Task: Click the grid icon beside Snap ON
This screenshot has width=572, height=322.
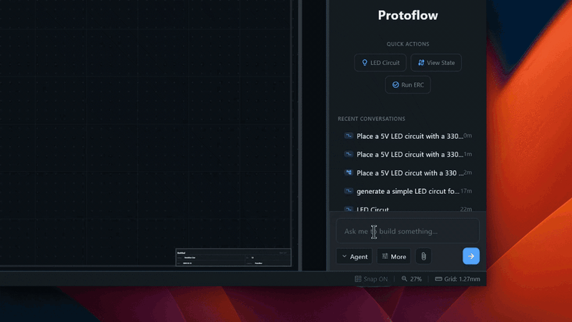Action: 358,279
